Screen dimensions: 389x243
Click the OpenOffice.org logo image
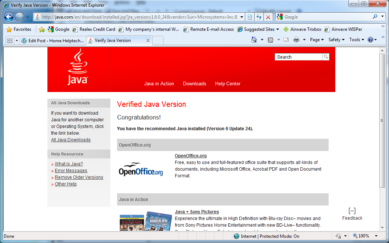pyautogui.click(x=141, y=169)
